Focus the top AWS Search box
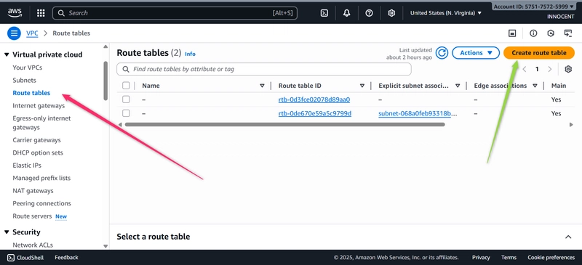The image size is (582, 265). pyautogui.click(x=175, y=13)
